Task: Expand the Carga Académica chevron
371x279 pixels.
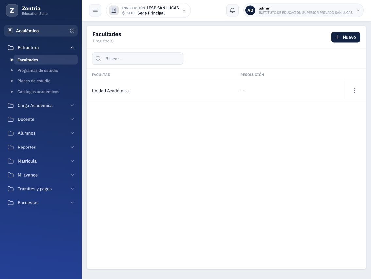Action: click(x=72, y=105)
